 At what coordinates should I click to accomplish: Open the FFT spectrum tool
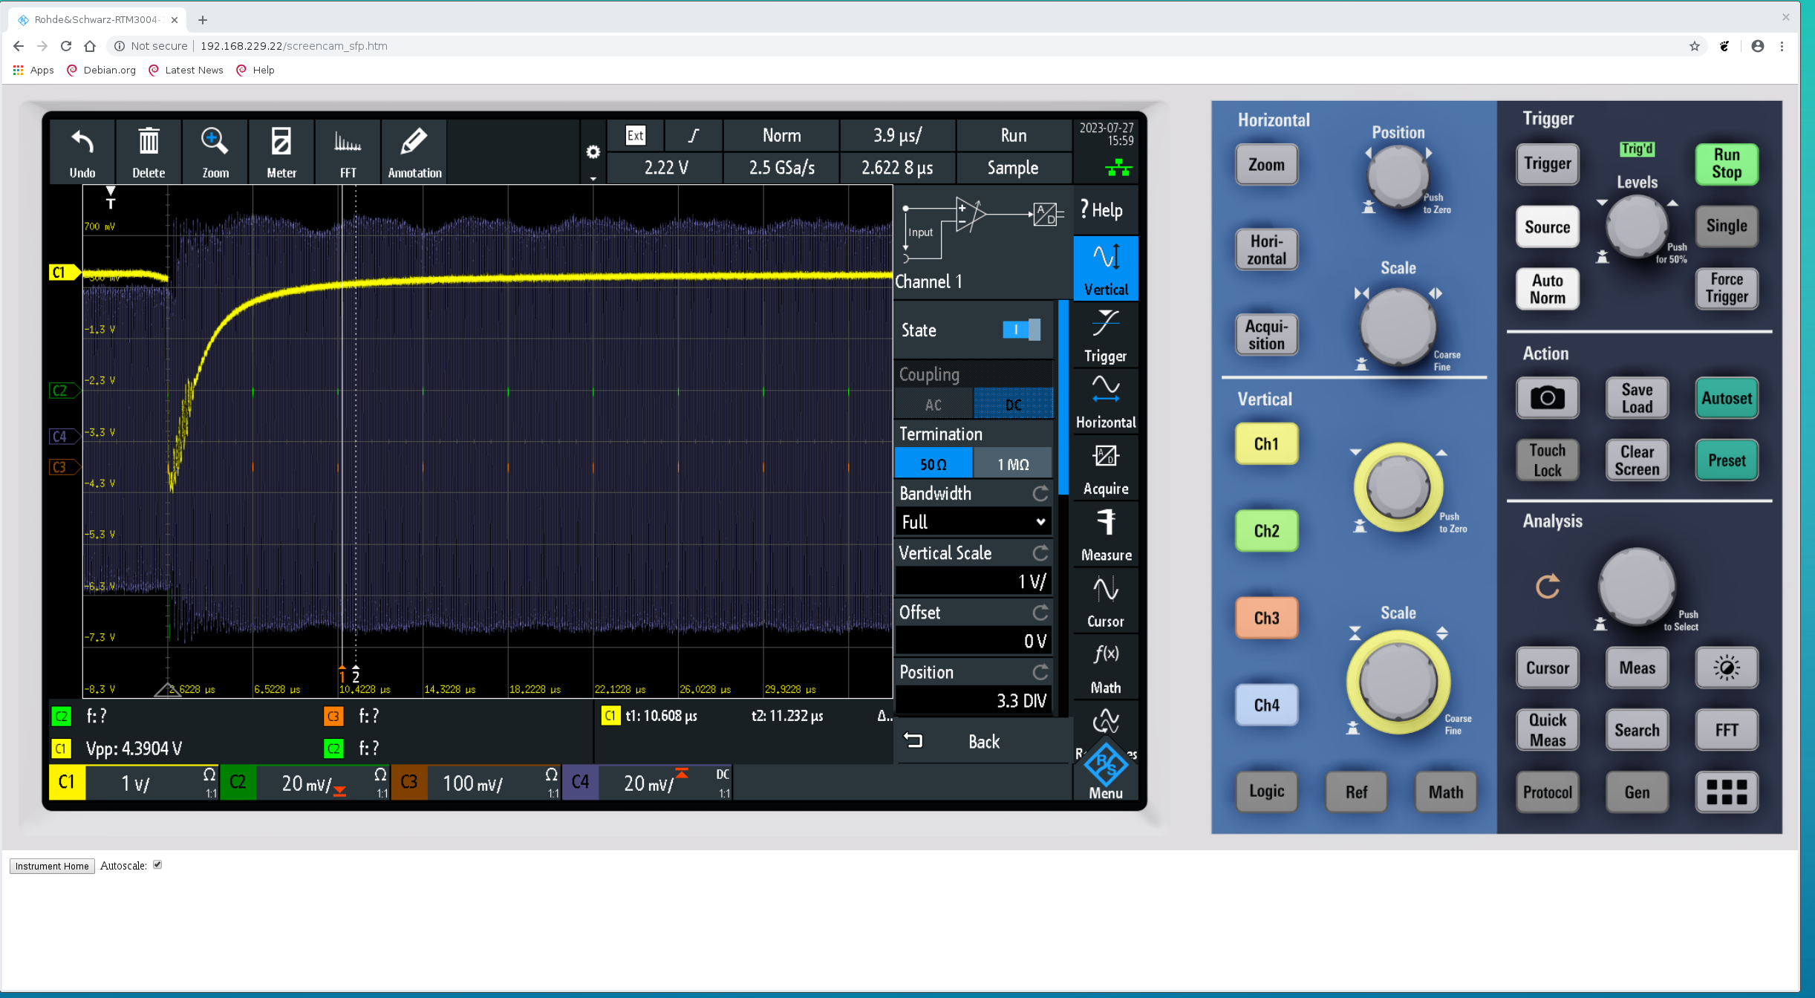[348, 151]
